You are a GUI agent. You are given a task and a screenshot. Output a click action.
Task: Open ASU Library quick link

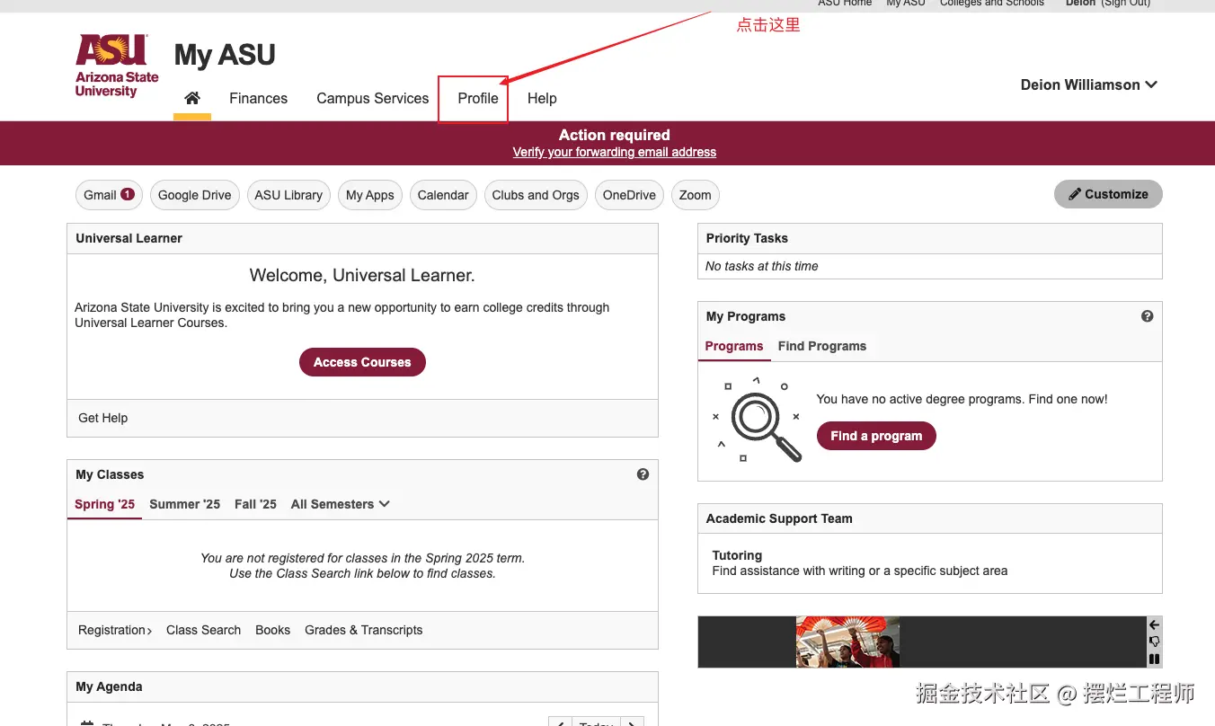pyautogui.click(x=288, y=195)
